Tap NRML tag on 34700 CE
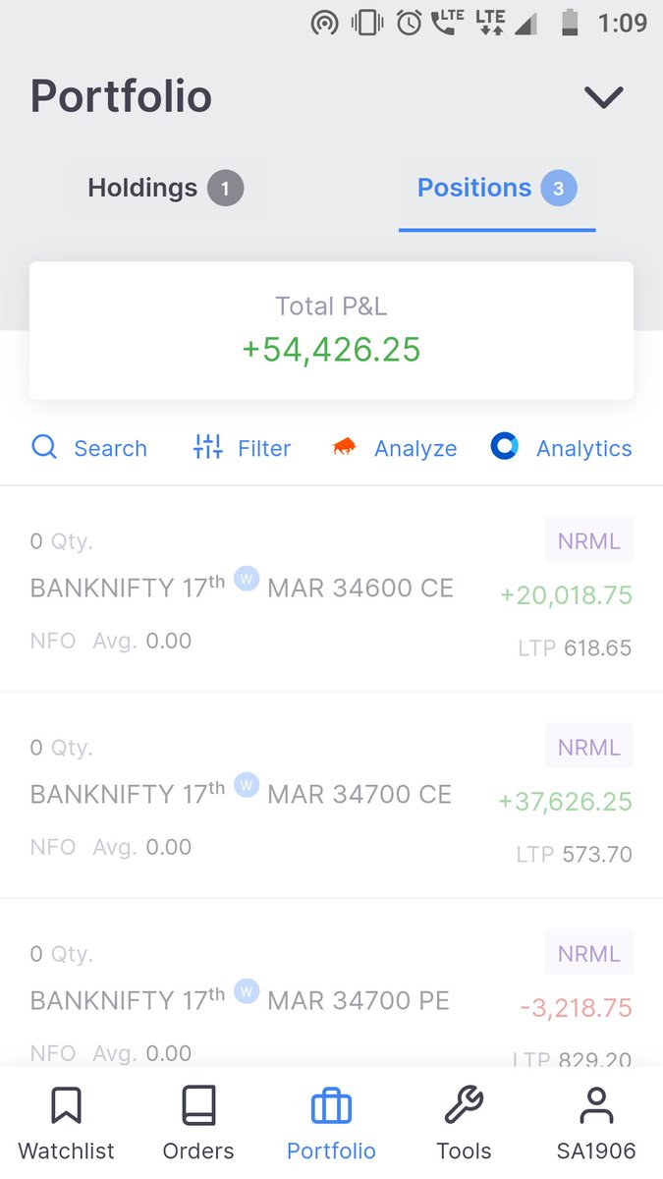The height and width of the screenshot is (1179, 663). click(589, 747)
